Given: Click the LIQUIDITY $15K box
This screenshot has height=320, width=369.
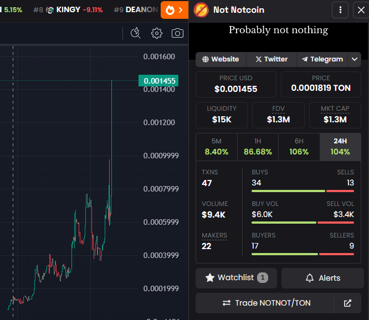Looking at the screenshot, I should tap(222, 115).
